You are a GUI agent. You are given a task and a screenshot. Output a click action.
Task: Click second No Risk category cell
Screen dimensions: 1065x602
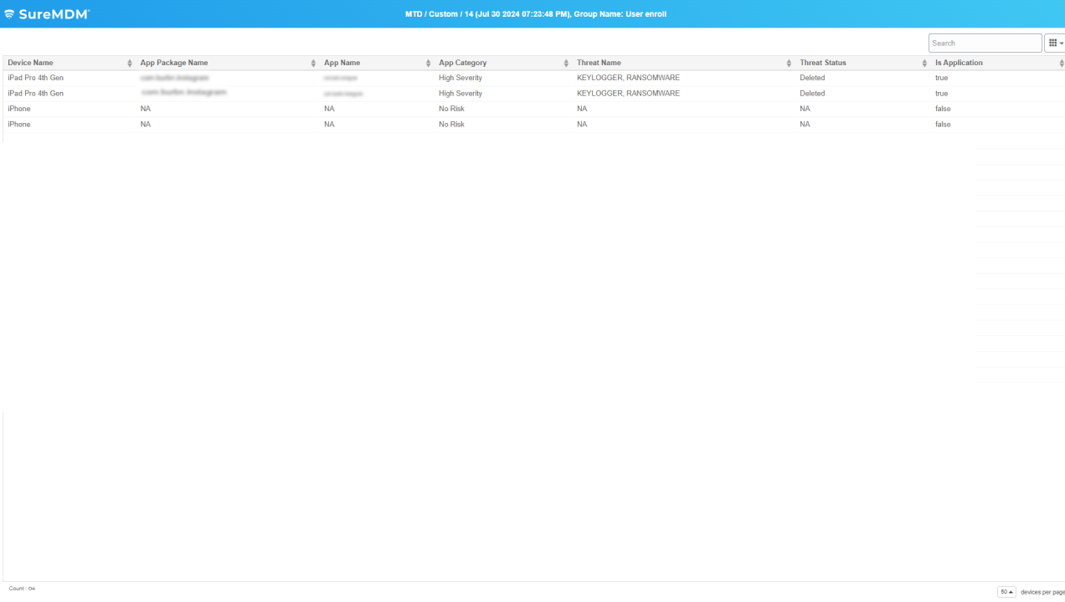451,125
